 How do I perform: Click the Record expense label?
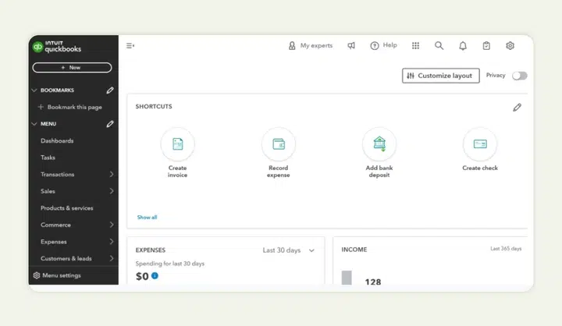click(x=279, y=172)
